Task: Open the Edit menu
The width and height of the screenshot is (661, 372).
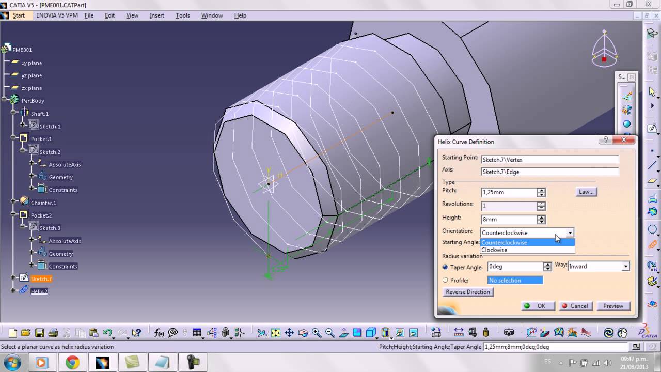Action: coord(110,16)
